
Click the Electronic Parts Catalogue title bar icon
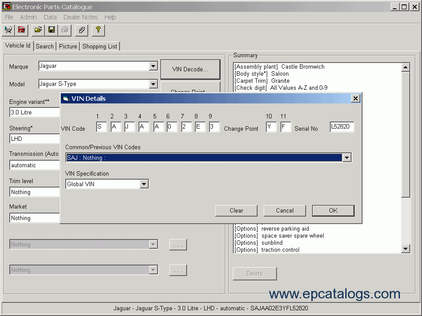(x=7, y=7)
